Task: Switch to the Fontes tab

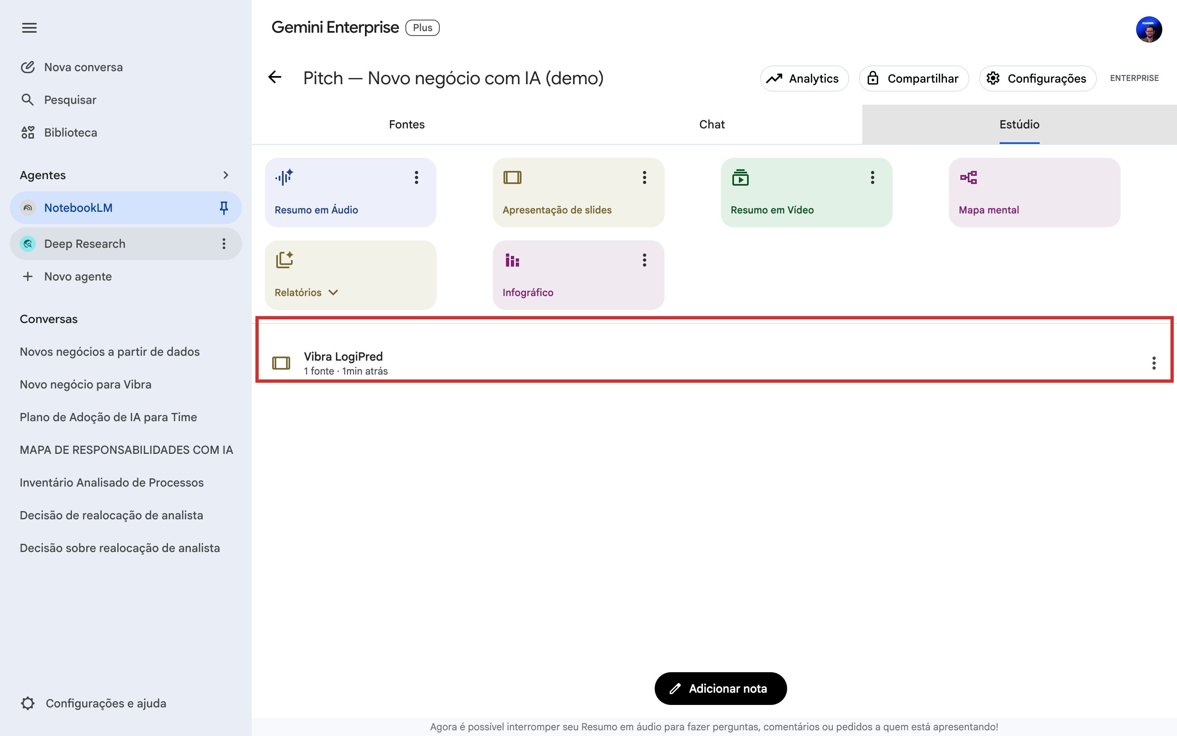Action: [x=407, y=125]
